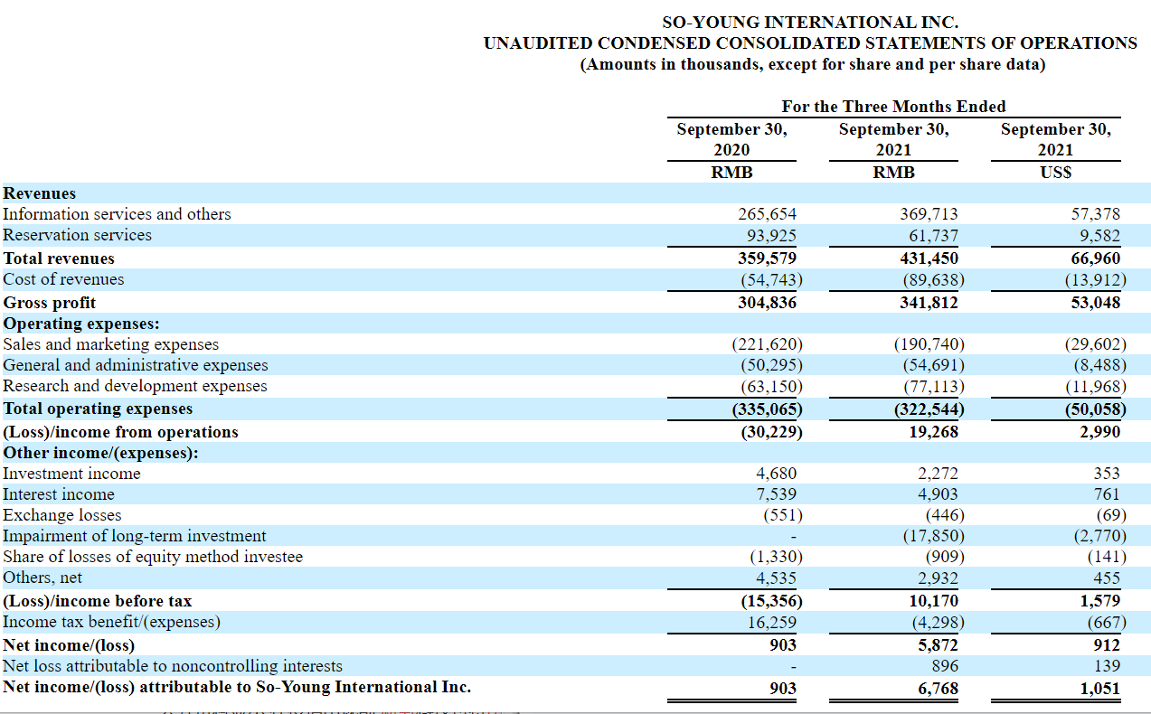Click the value 57,378
This screenshot has height=714, width=1151.
pos(1095,214)
